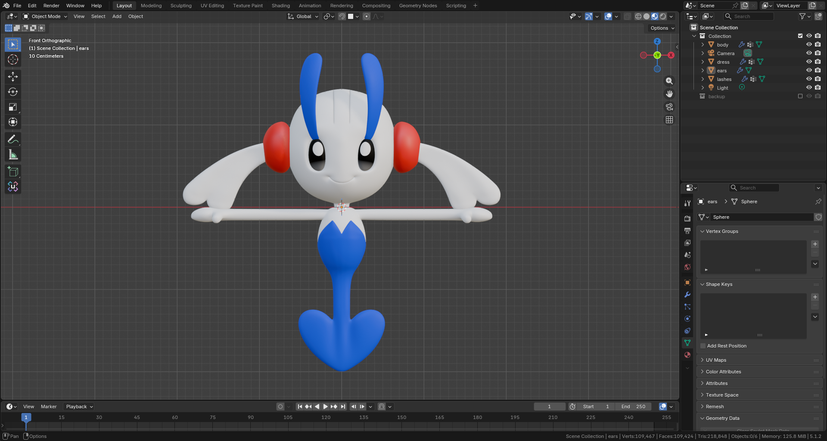
Task: Switch to the Sculpting workspace tab
Action: click(181, 6)
